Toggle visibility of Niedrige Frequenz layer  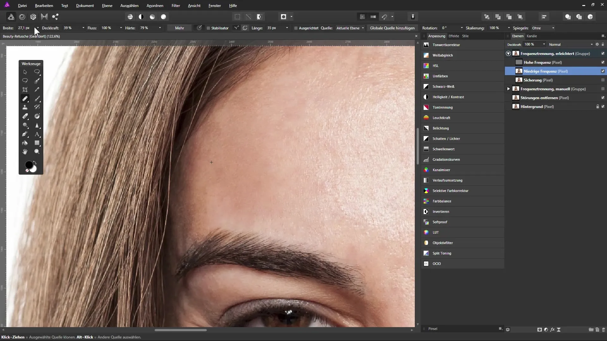point(603,71)
